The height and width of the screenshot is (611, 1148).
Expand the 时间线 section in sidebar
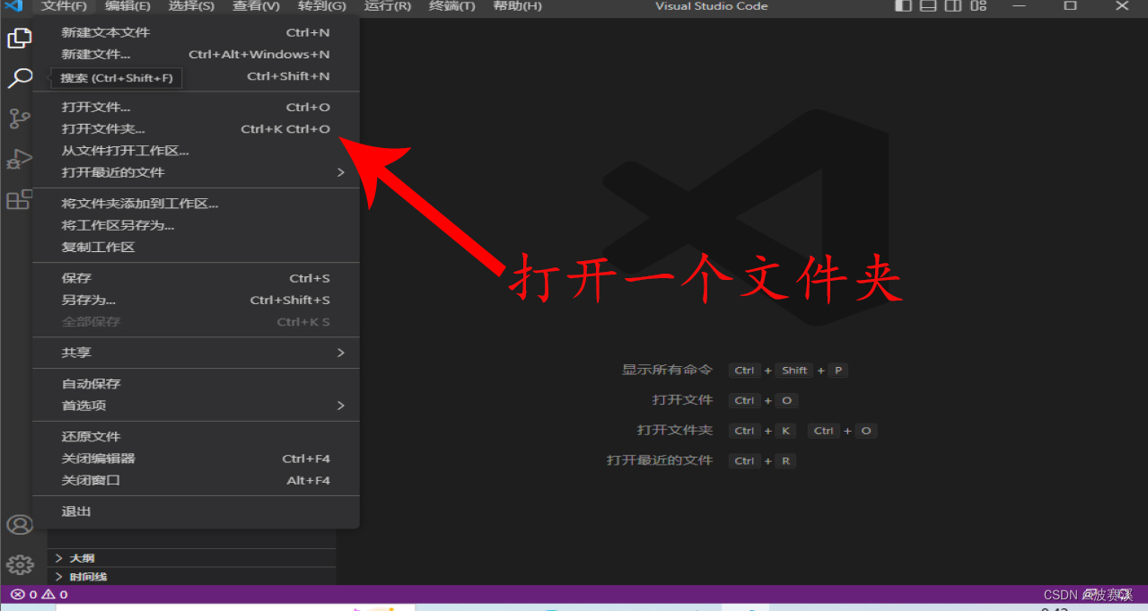click(192, 577)
